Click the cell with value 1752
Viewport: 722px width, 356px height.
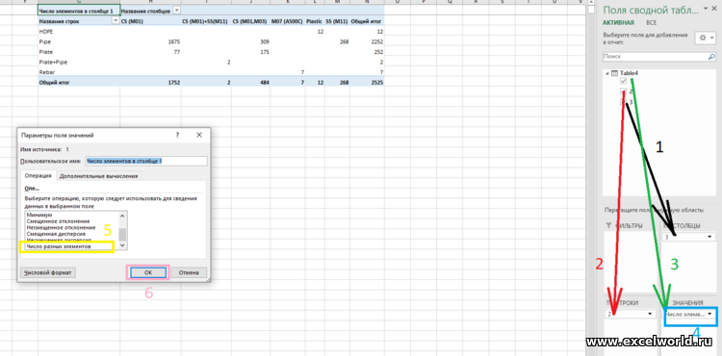click(174, 83)
